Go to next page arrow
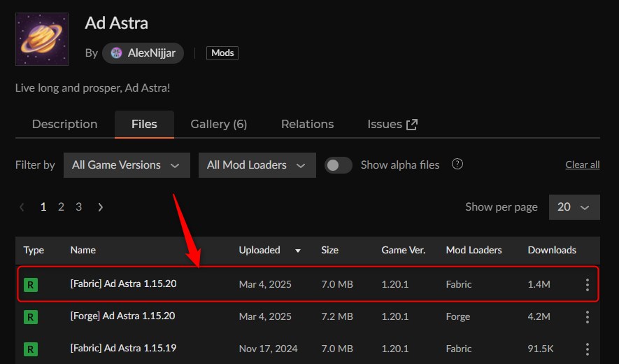 100,207
